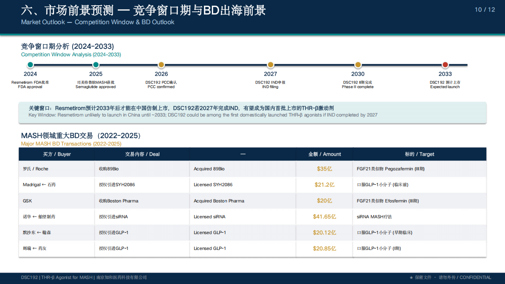
Task: Select 'Competition Window Analysis (2024-2033)' subheading
Action: tap(71, 55)
